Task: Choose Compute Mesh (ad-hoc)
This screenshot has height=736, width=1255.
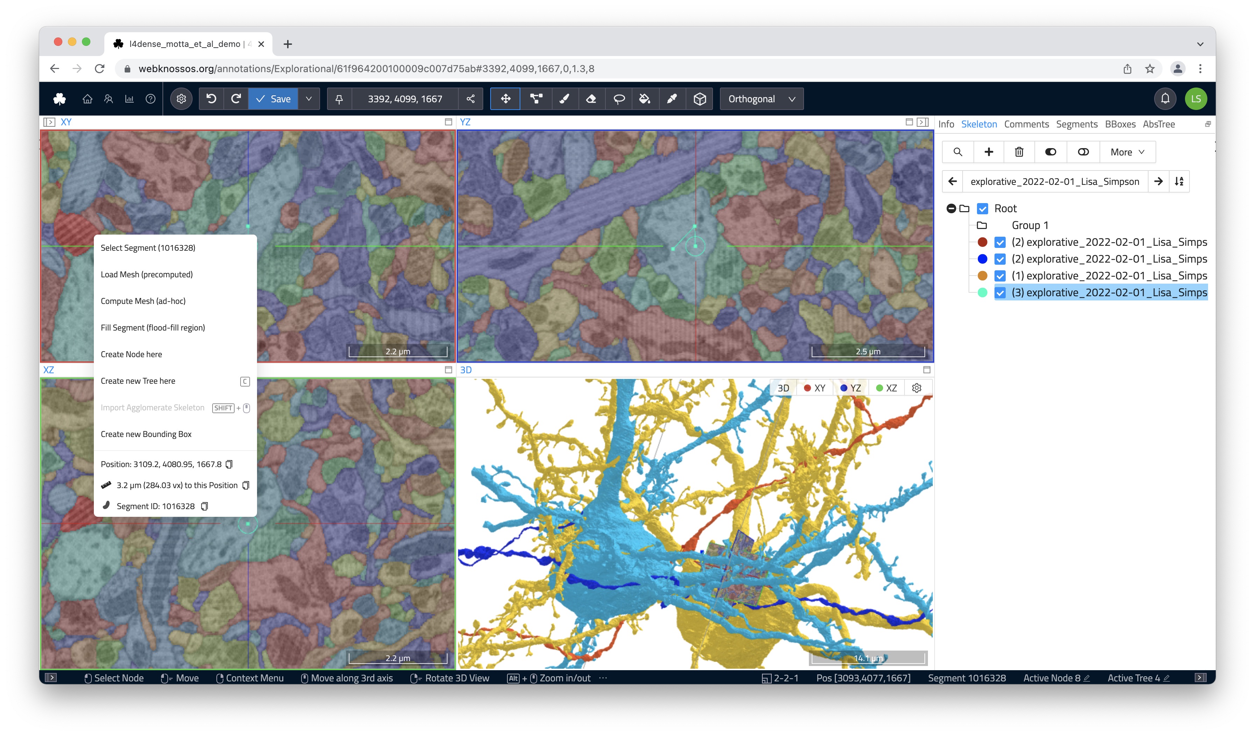Action: (175, 301)
